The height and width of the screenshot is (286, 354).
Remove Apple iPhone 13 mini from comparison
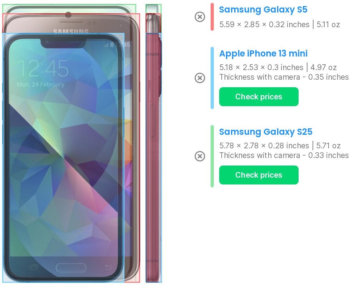click(200, 78)
